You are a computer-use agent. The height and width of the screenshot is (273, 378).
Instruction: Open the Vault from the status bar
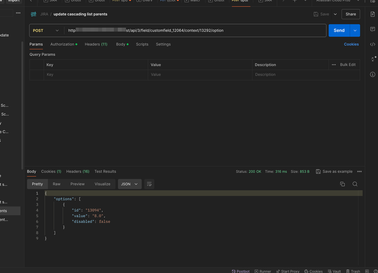(334, 271)
